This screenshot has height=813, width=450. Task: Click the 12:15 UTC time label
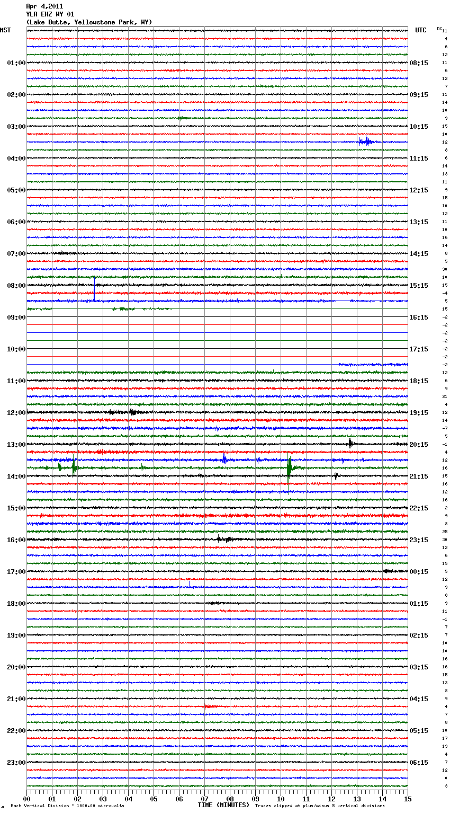click(419, 190)
